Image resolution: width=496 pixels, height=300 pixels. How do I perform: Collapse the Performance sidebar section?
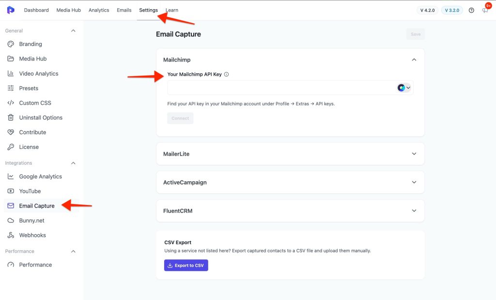click(x=73, y=251)
